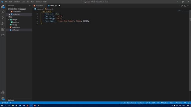Open the Source Control view

[3, 18]
